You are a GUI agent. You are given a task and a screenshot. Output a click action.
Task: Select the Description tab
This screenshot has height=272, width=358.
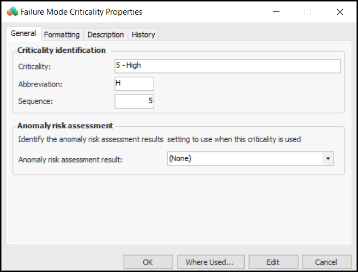point(106,34)
